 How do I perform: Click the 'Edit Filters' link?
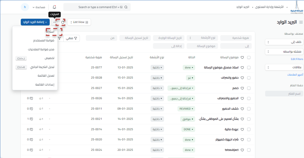click(x=297, y=59)
